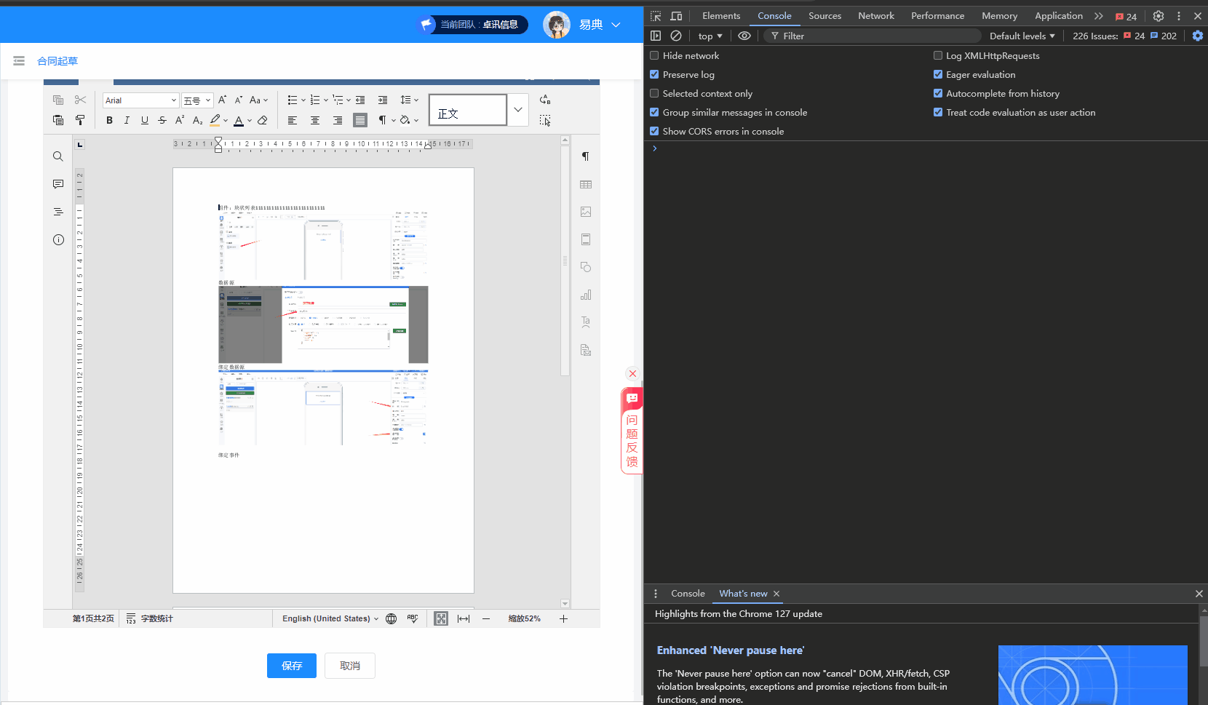The width and height of the screenshot is (1208, 705).
Task: Increase font size with A-up icon
Action: 222,100
